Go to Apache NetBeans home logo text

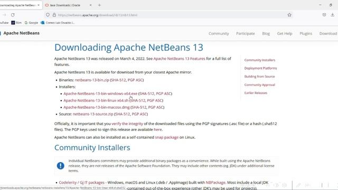[21, 33]
